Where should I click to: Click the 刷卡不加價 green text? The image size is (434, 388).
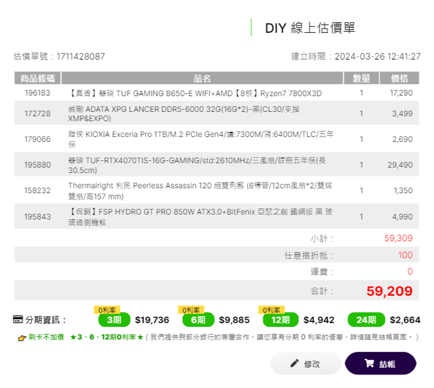coord(46,337)
